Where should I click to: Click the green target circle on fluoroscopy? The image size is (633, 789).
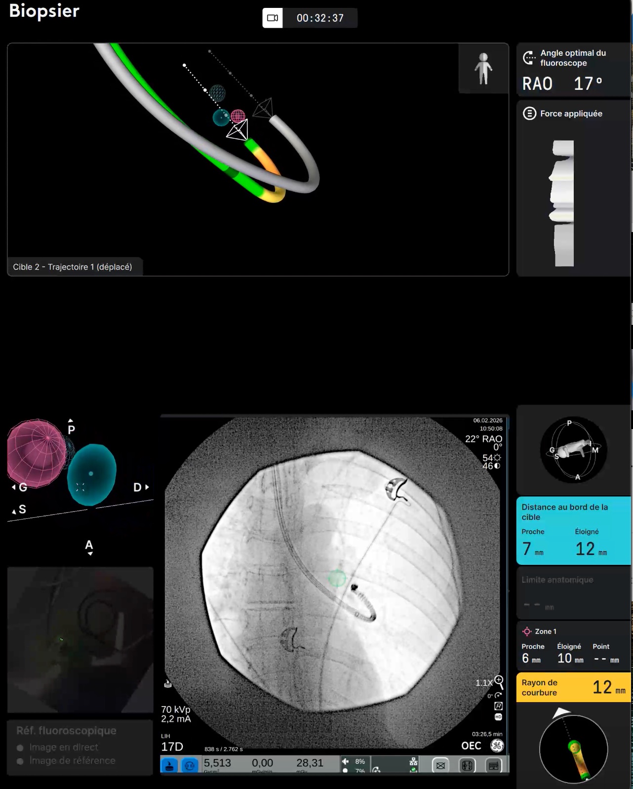pyautogui.click(x=337, y=578)
